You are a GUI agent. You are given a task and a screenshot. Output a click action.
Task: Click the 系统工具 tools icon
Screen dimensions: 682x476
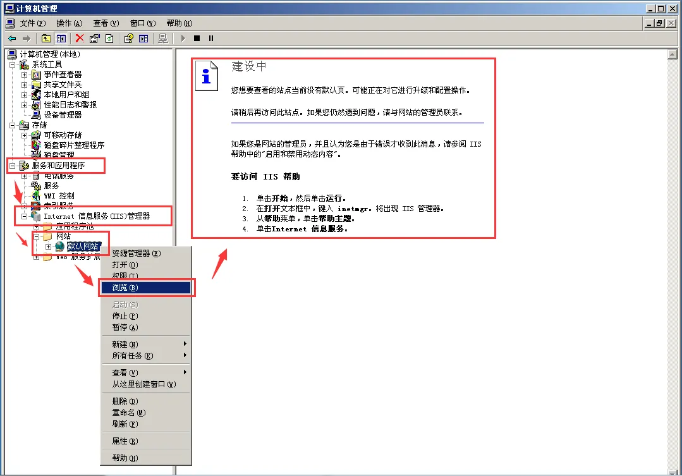[24, 65]
